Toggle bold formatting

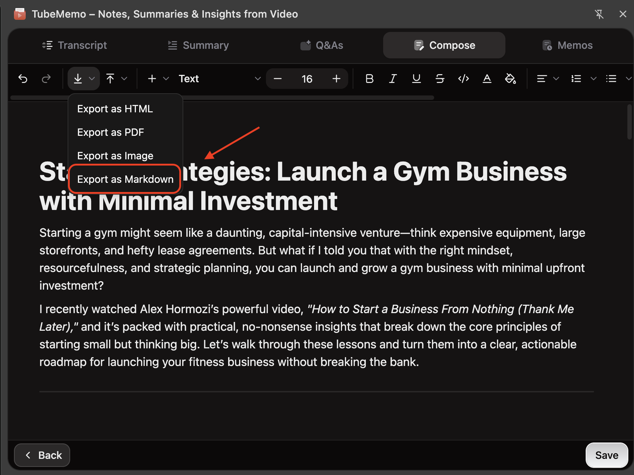click(370, 79)
